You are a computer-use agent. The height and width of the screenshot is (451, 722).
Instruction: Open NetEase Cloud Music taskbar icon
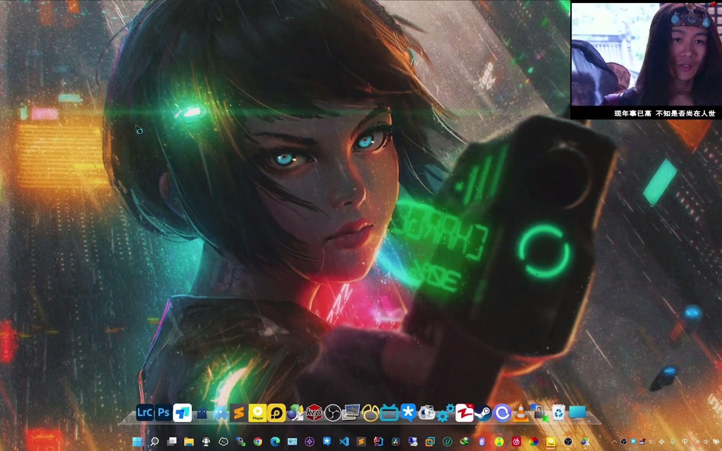click(x=516, y=442)
